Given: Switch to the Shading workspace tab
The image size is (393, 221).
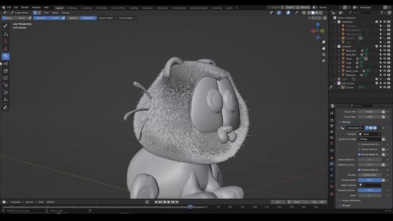Looking at the screenshot, I should 134,8.
